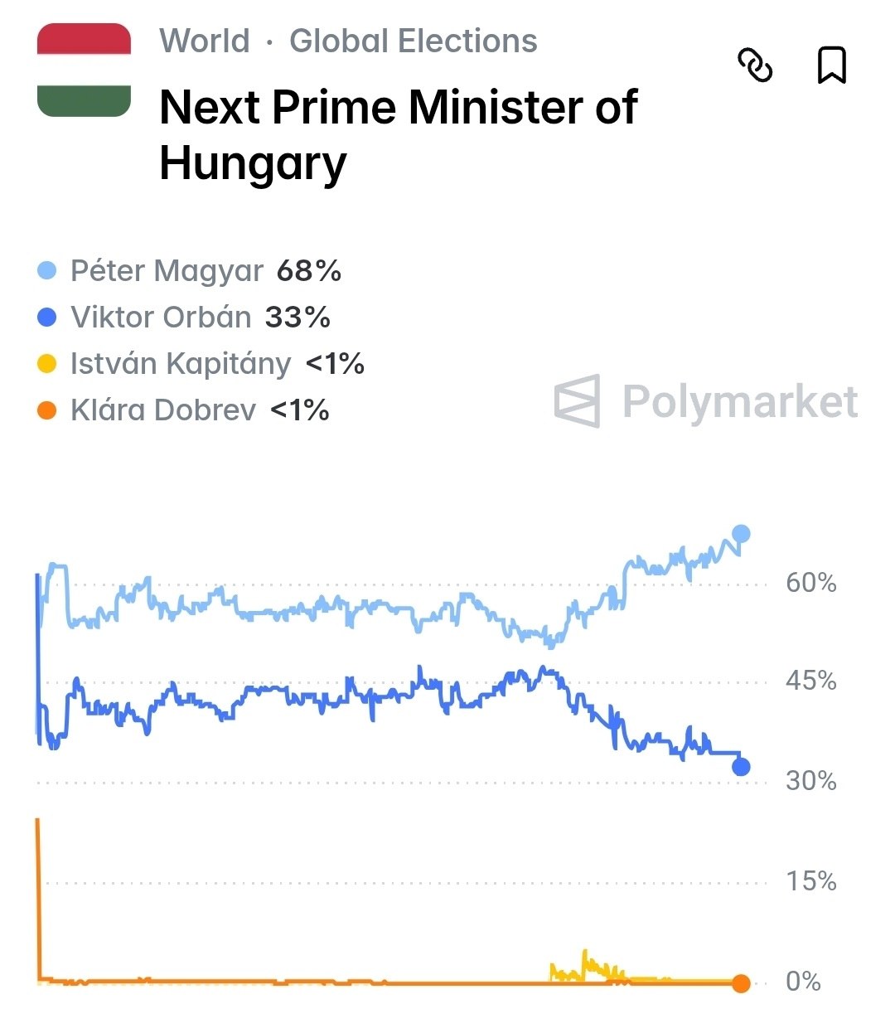Select the Viktor Orbán legend label
Viewport: 895px width, 1028px height.
[x=161, y=317]
